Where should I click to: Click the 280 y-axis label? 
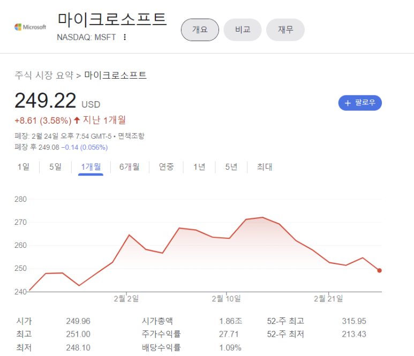(x=20, y=199)
